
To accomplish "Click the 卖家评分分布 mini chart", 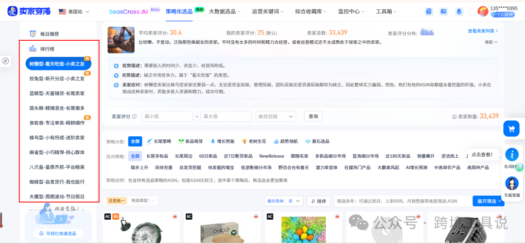I will 427,32.
